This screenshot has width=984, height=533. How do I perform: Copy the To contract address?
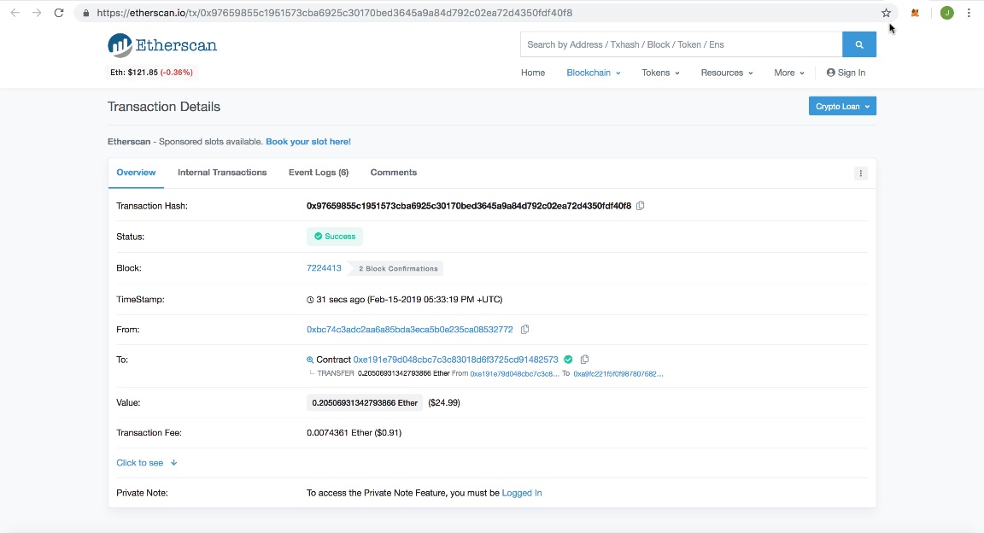(584, 360)
